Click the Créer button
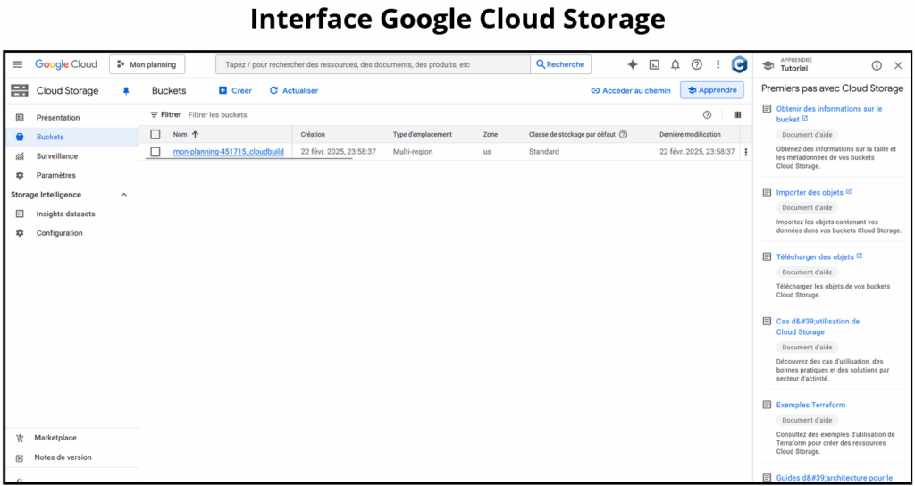Image resolution: width=915 pixels, height=486 pixels. [235, 91]
